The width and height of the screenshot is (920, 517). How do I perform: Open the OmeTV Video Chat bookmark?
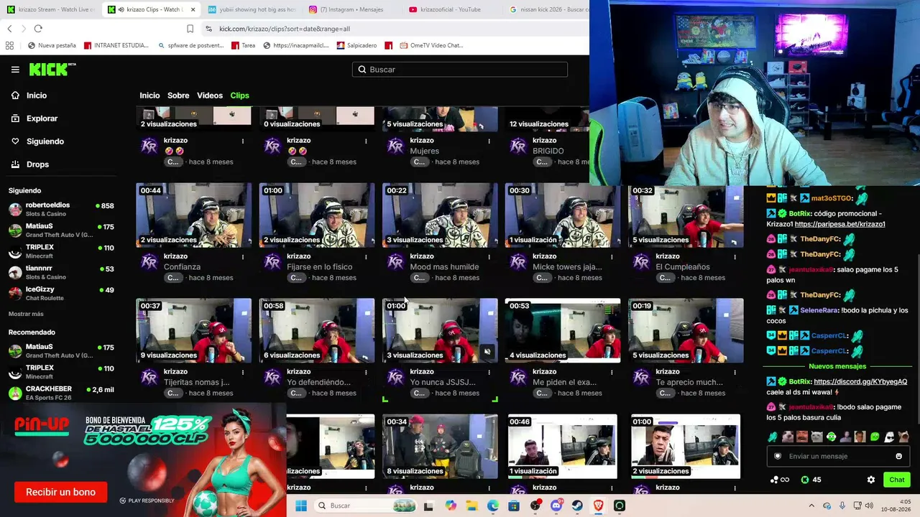[x=431, y=45]
